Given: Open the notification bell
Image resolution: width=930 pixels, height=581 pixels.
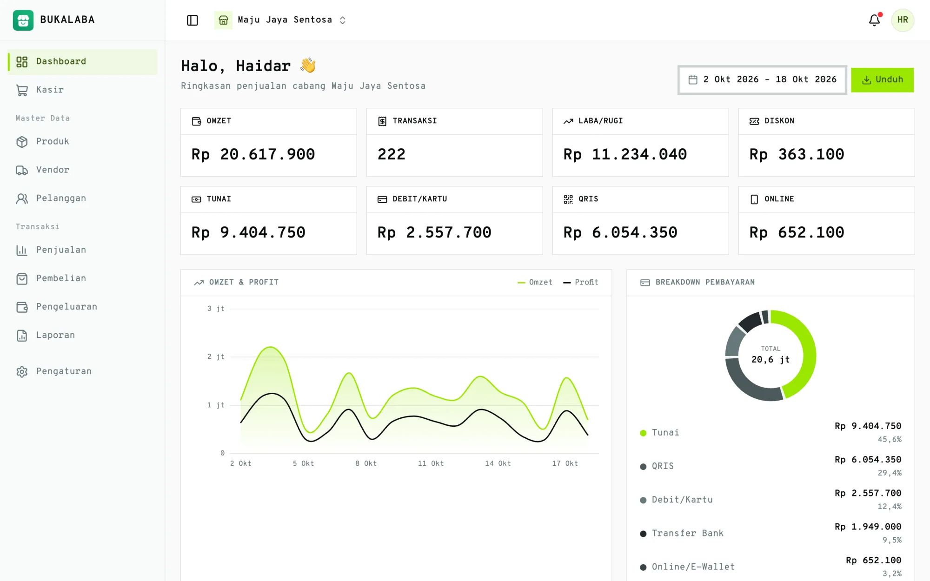Looking at the screenshot, I should pos(874,20).
